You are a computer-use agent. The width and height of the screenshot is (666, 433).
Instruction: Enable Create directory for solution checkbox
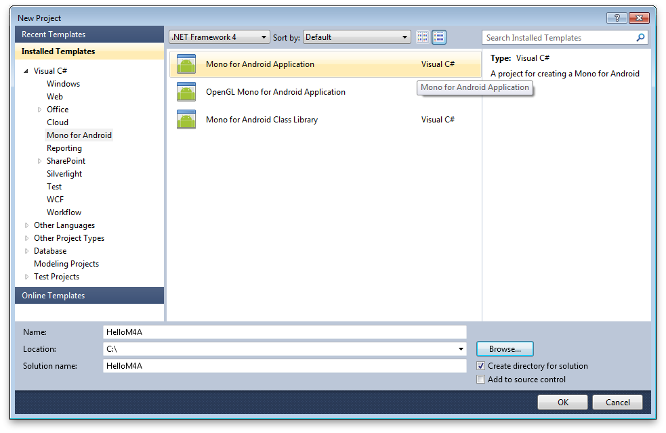click(x=481, y=366)
